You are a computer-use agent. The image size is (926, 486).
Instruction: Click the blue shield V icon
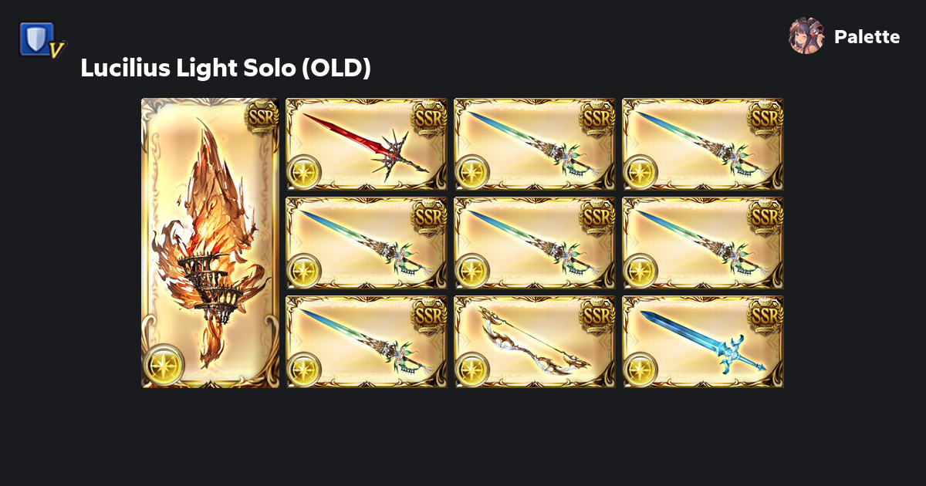pyautogui.click(x=42, y=40)
